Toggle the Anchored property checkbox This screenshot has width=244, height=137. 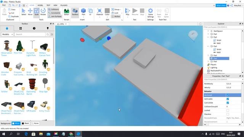click(228, 95)
